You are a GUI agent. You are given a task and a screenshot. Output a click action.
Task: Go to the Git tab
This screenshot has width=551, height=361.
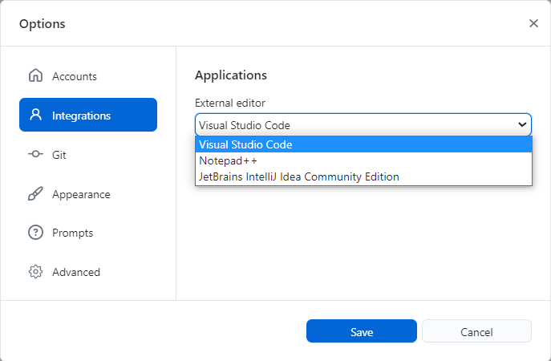(x=88, y=155)
